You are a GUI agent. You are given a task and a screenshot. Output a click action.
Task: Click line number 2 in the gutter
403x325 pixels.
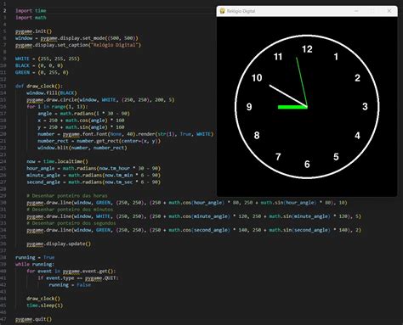[x=4, y=11]
